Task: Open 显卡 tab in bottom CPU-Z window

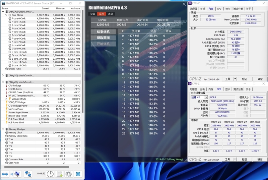Action: [x=228, y=89]
